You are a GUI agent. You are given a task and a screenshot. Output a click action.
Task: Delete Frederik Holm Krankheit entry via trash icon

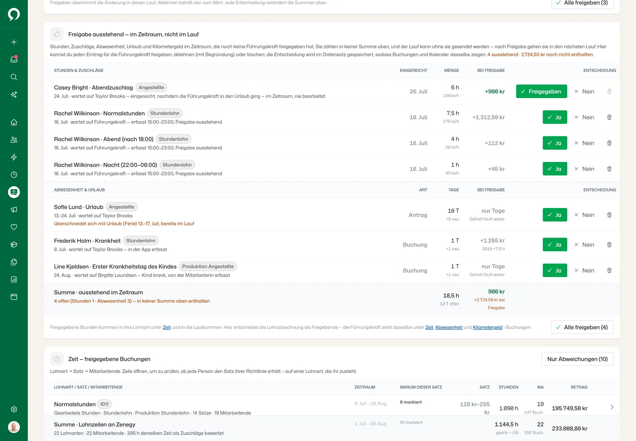609,245
